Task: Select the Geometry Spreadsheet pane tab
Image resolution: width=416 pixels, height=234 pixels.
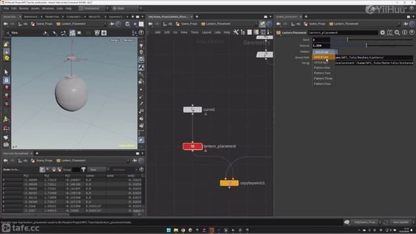Action: pyautogui.click(x=16, y=153)
